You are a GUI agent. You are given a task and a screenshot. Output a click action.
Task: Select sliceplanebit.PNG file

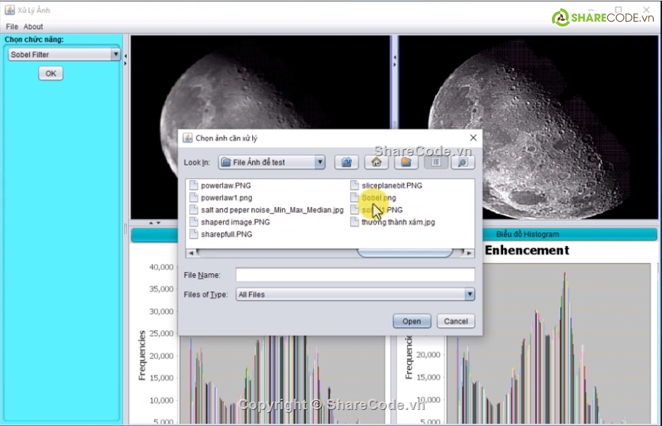392,185
